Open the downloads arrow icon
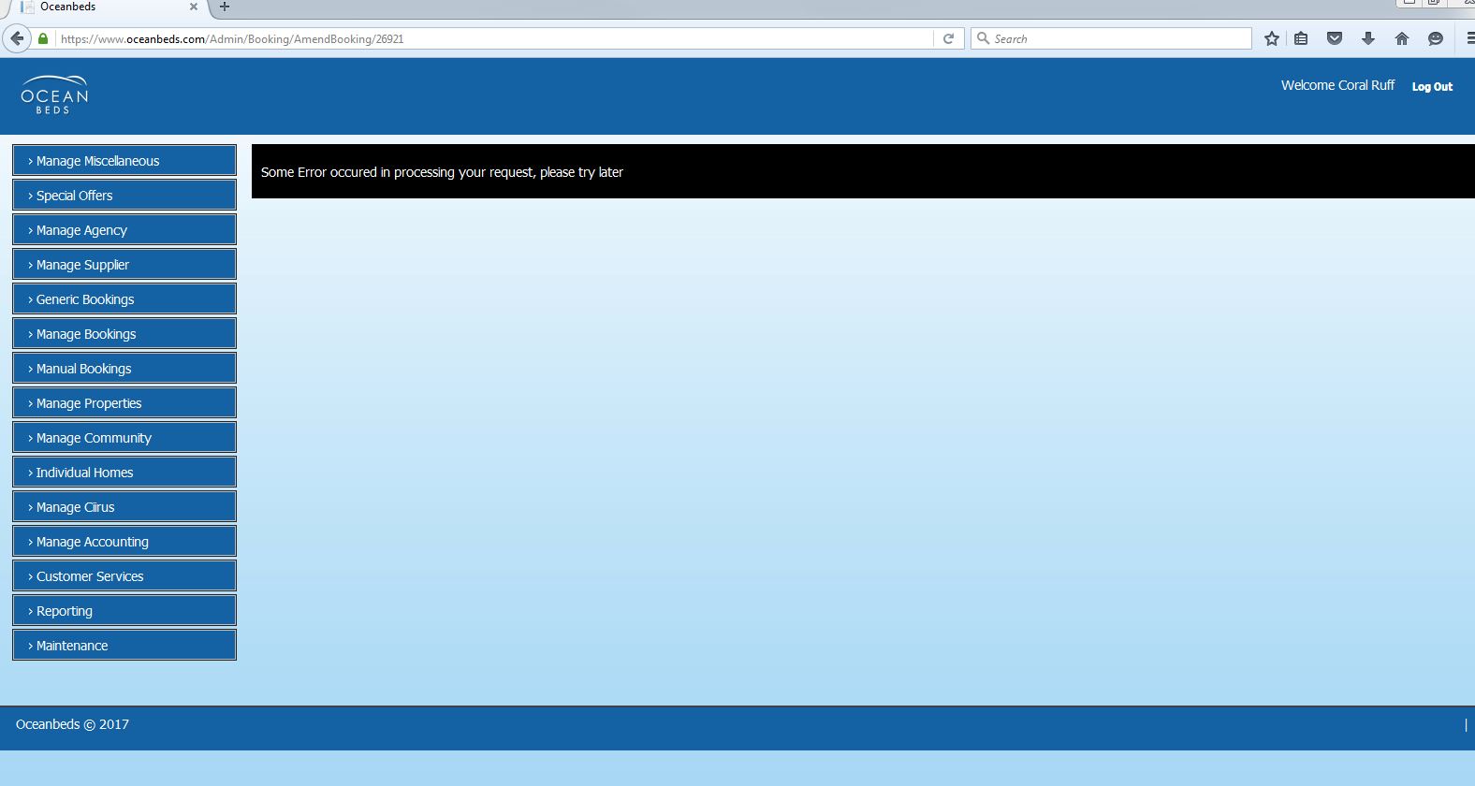The height and width of the screenshot is (786, 1475). coord(1368,38)
